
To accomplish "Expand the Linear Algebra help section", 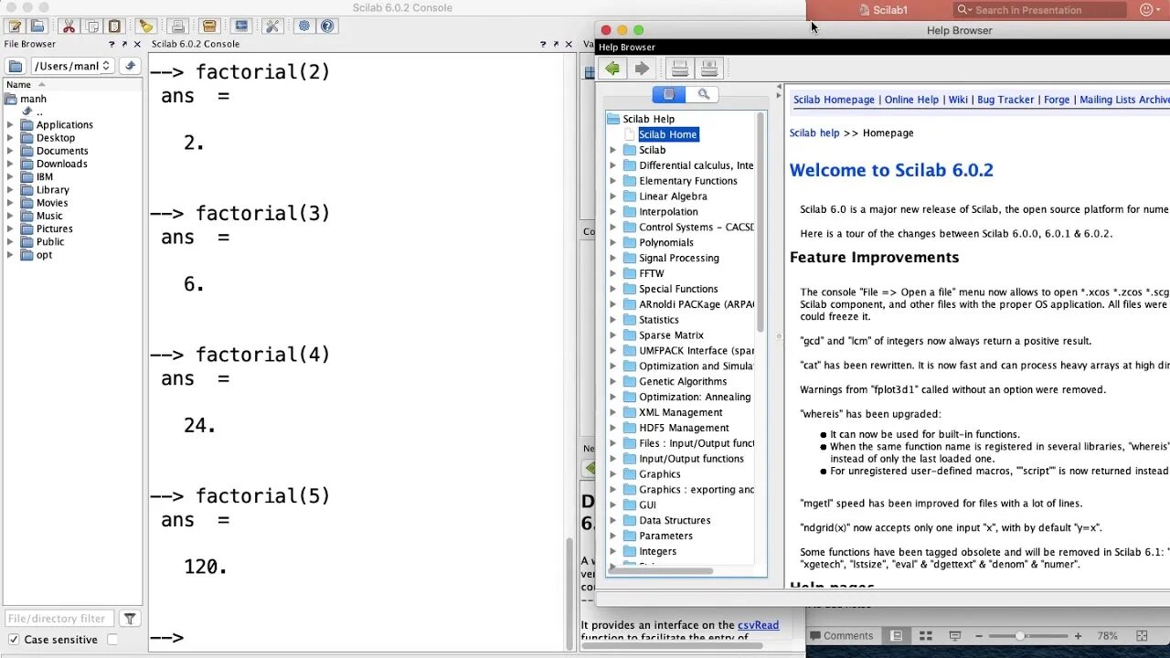I will tap(613, 196).
